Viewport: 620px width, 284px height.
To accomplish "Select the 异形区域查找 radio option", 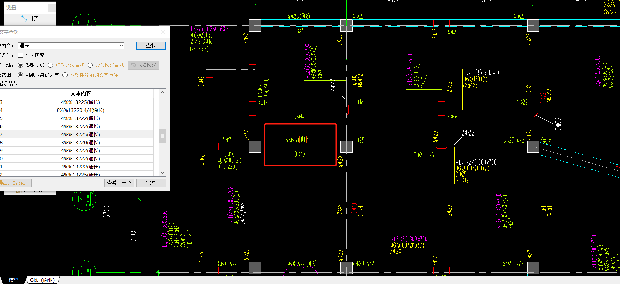I will click(x=90, y=65).
